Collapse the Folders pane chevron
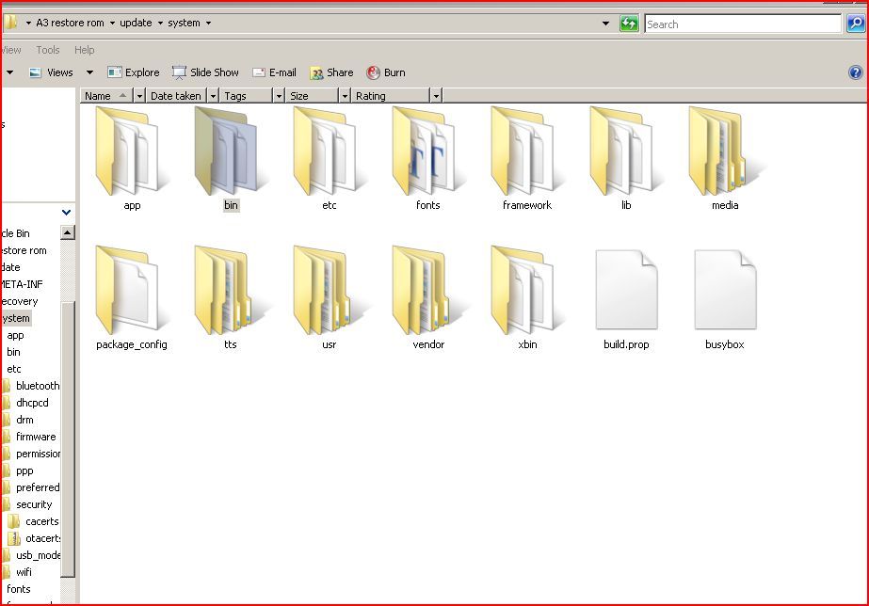The image size is (869, 606). click(66, 213)
